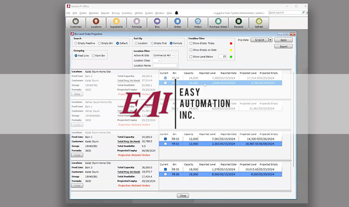Image resolution: width=349 pixels, height=207 pixels.
Task: Select the FB 06 bin row
Action: [220, 174]
